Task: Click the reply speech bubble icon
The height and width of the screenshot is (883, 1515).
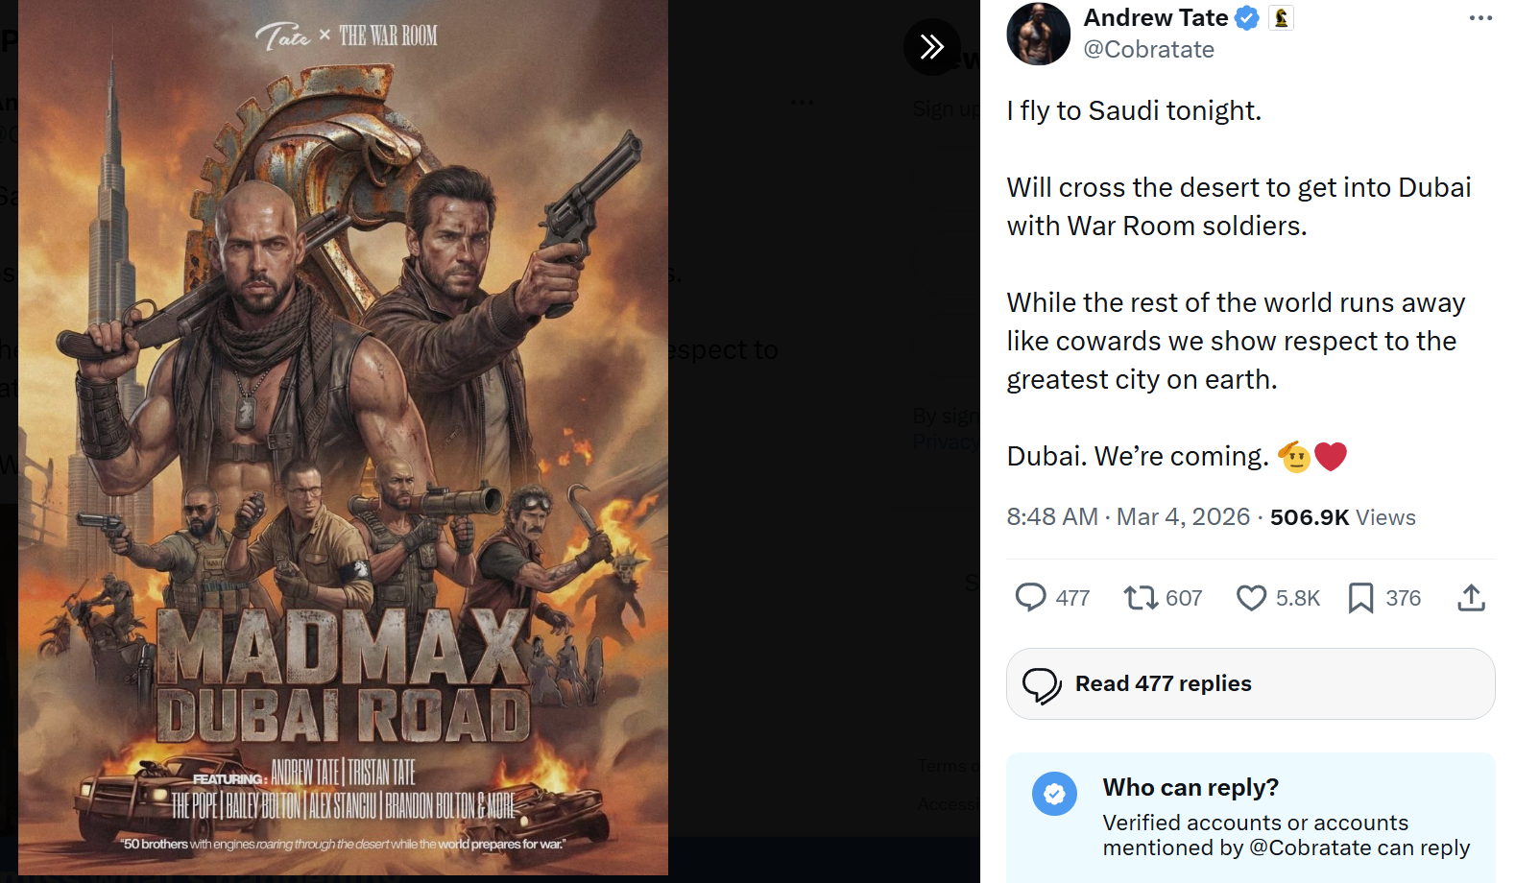Action: coord(1030,597)
